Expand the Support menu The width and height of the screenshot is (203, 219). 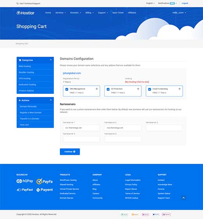(103, 13)
